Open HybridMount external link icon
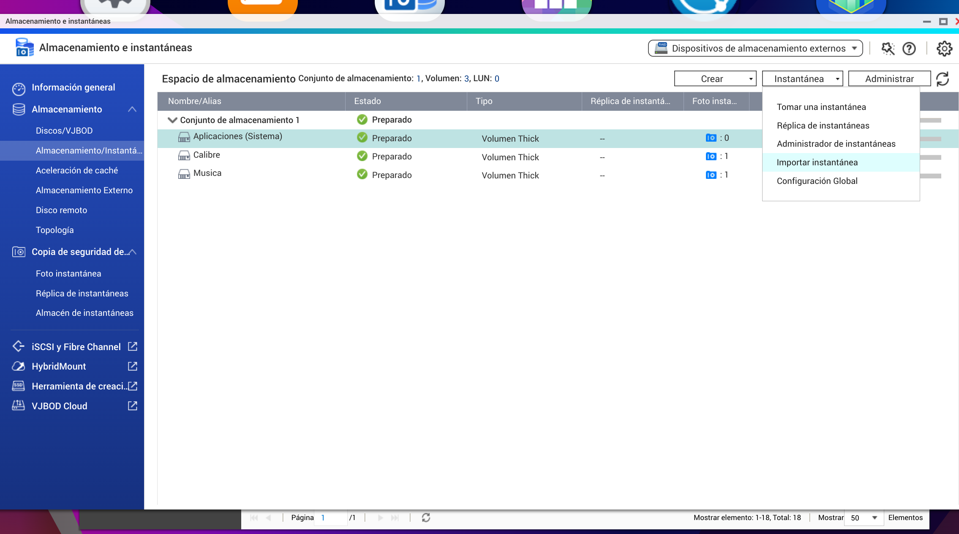Image resolution: width=959 pixels, height=534 pixels. pos(132,366)
